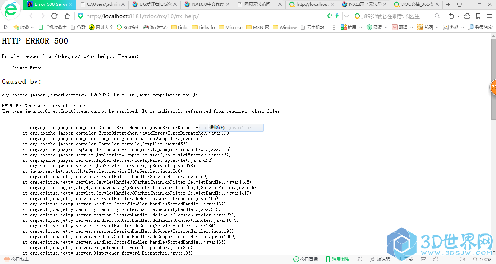Switch to UG爱好者 tab

pos(155,4)
